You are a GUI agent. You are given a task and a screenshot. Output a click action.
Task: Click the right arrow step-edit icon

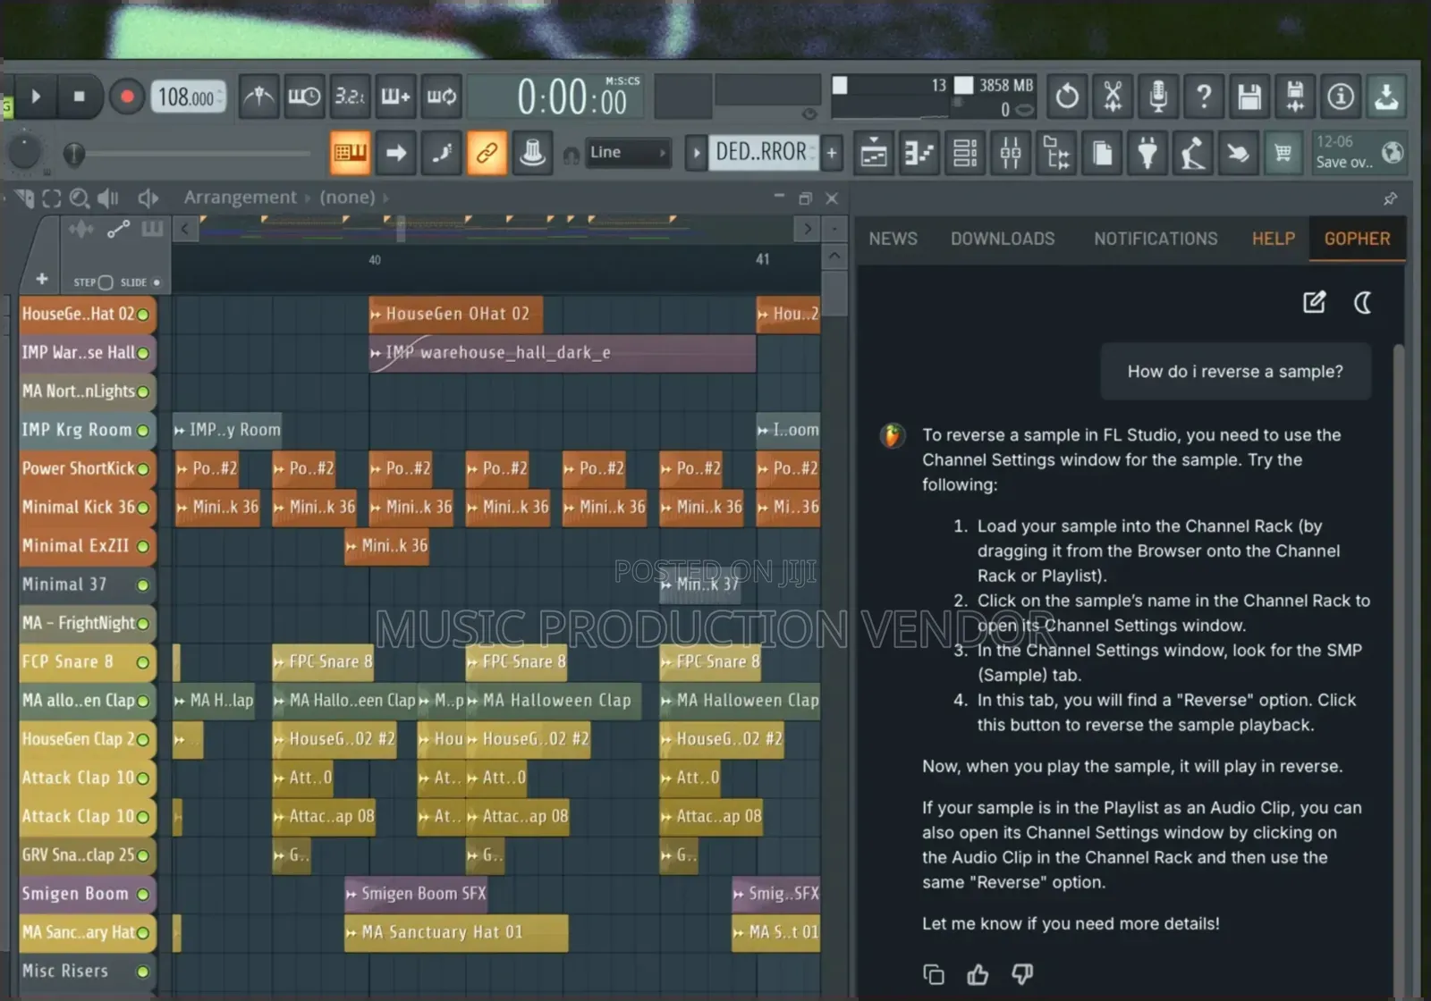[396, 153]
